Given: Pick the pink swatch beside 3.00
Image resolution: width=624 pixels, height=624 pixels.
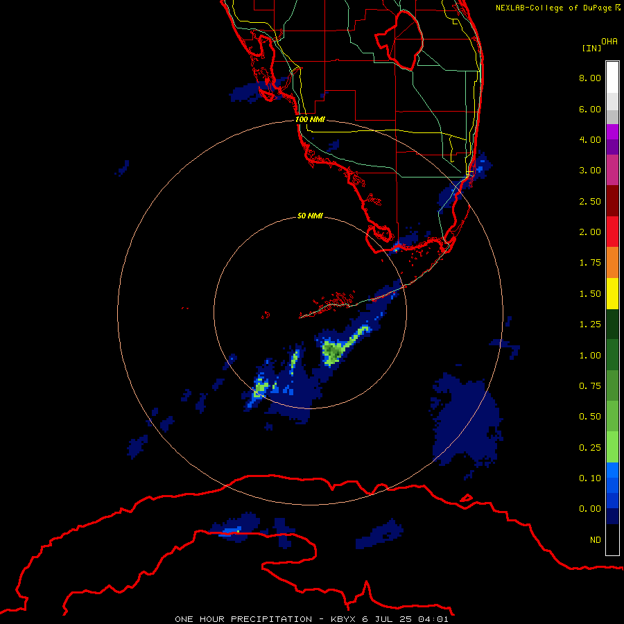Looking at the screenshot, I should (612, 170).
